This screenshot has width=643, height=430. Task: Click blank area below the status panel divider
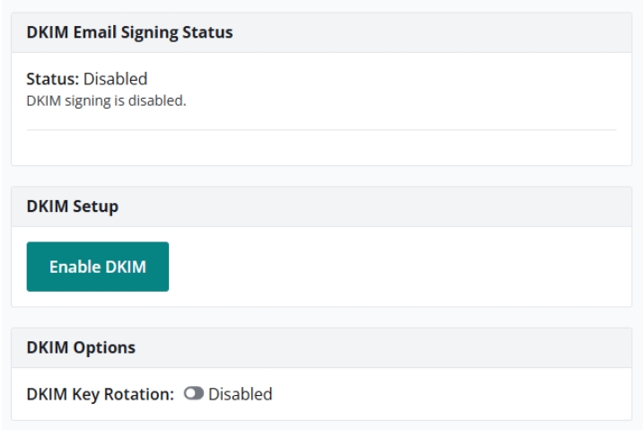[x=321, y=148]
